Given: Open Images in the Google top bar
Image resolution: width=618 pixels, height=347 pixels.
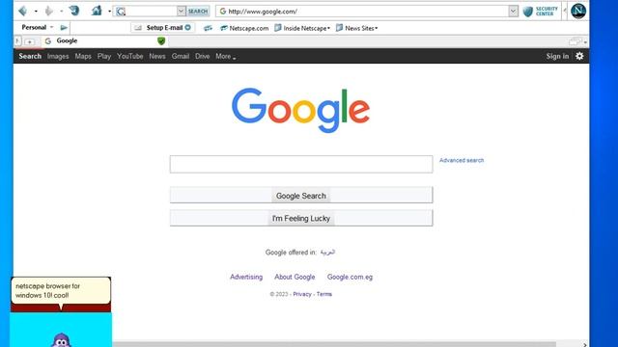Looking at the screenshot, I should [x=58, y=56].
